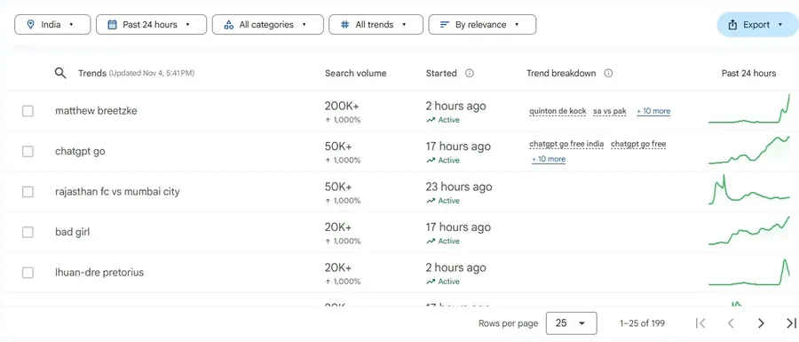Image resolution: width=799 pixels, height=342 pixels.
Task: Click the sparkline chart for matthew breetzke
Action: [x=749, y=108]
